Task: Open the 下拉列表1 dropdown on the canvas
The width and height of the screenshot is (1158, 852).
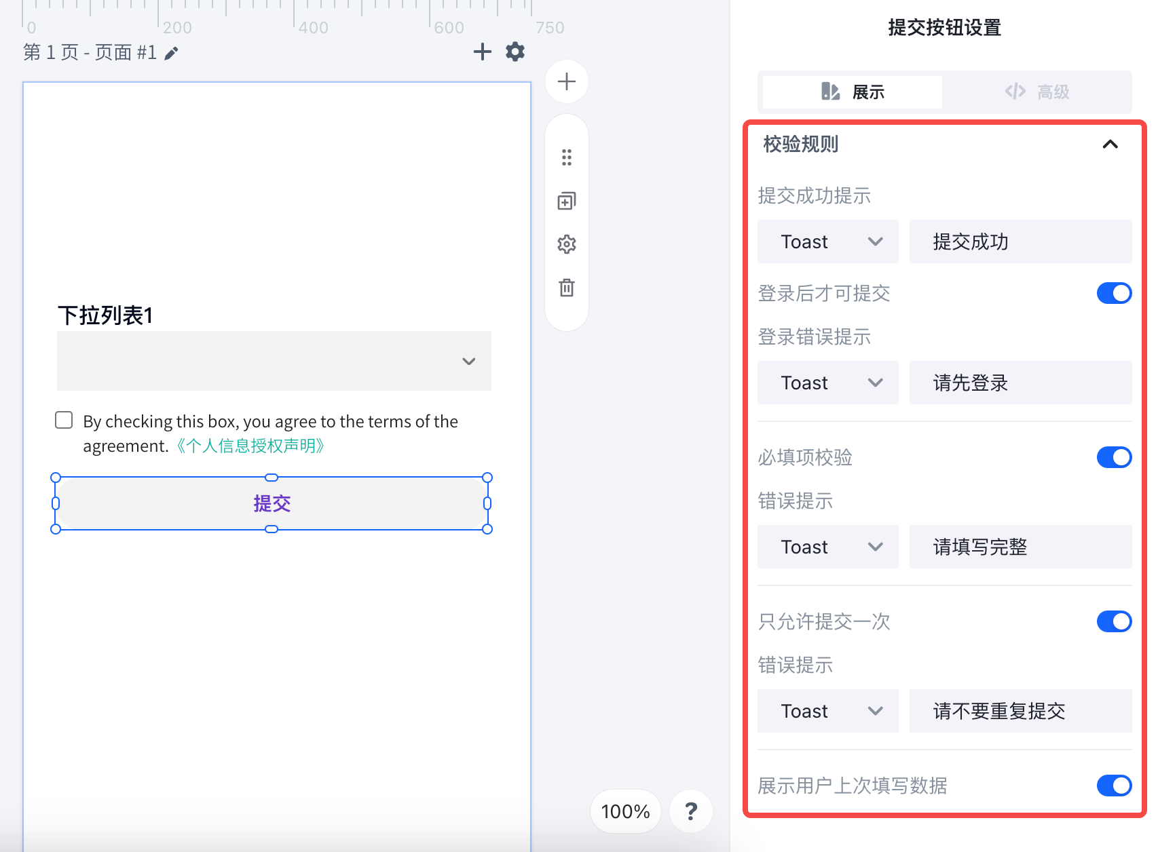Action: 274,361
